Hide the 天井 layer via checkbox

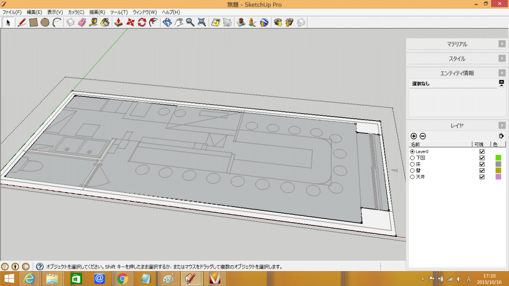[x=481, y=177]
